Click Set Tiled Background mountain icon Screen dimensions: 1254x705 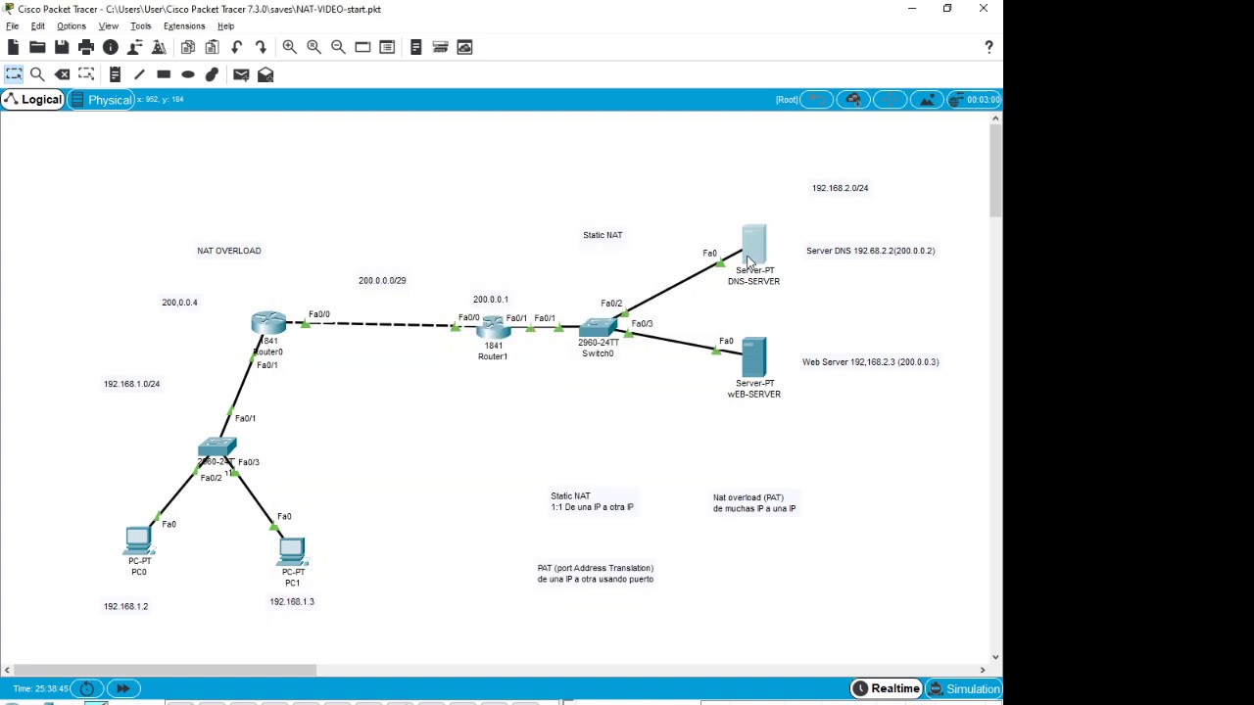[x=927, y=99]
